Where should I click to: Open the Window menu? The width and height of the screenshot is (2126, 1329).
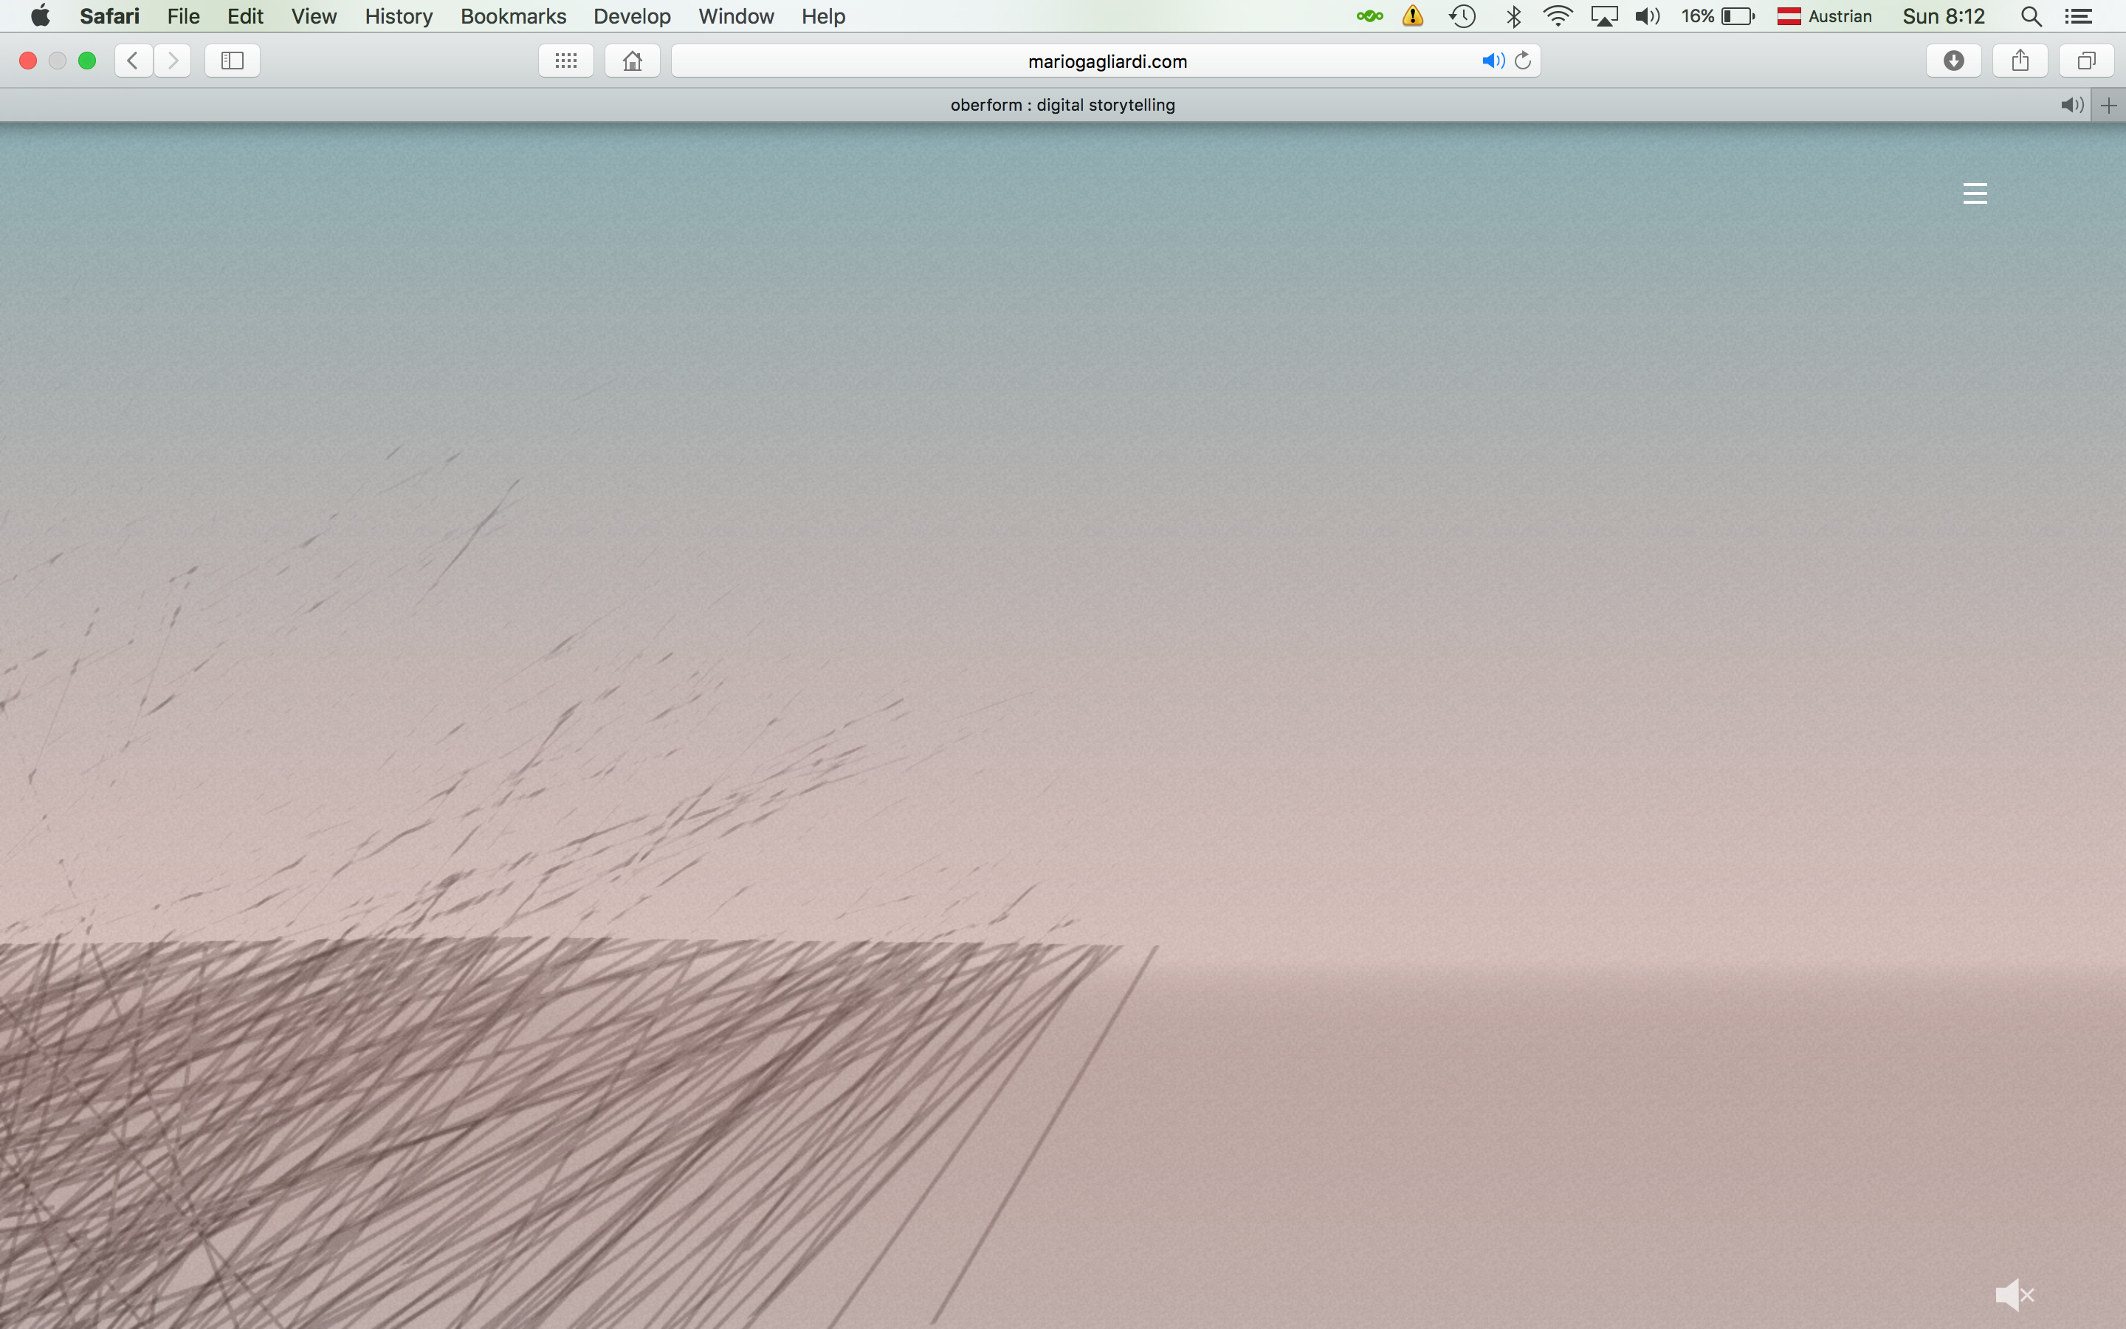(x=736, y=16)
